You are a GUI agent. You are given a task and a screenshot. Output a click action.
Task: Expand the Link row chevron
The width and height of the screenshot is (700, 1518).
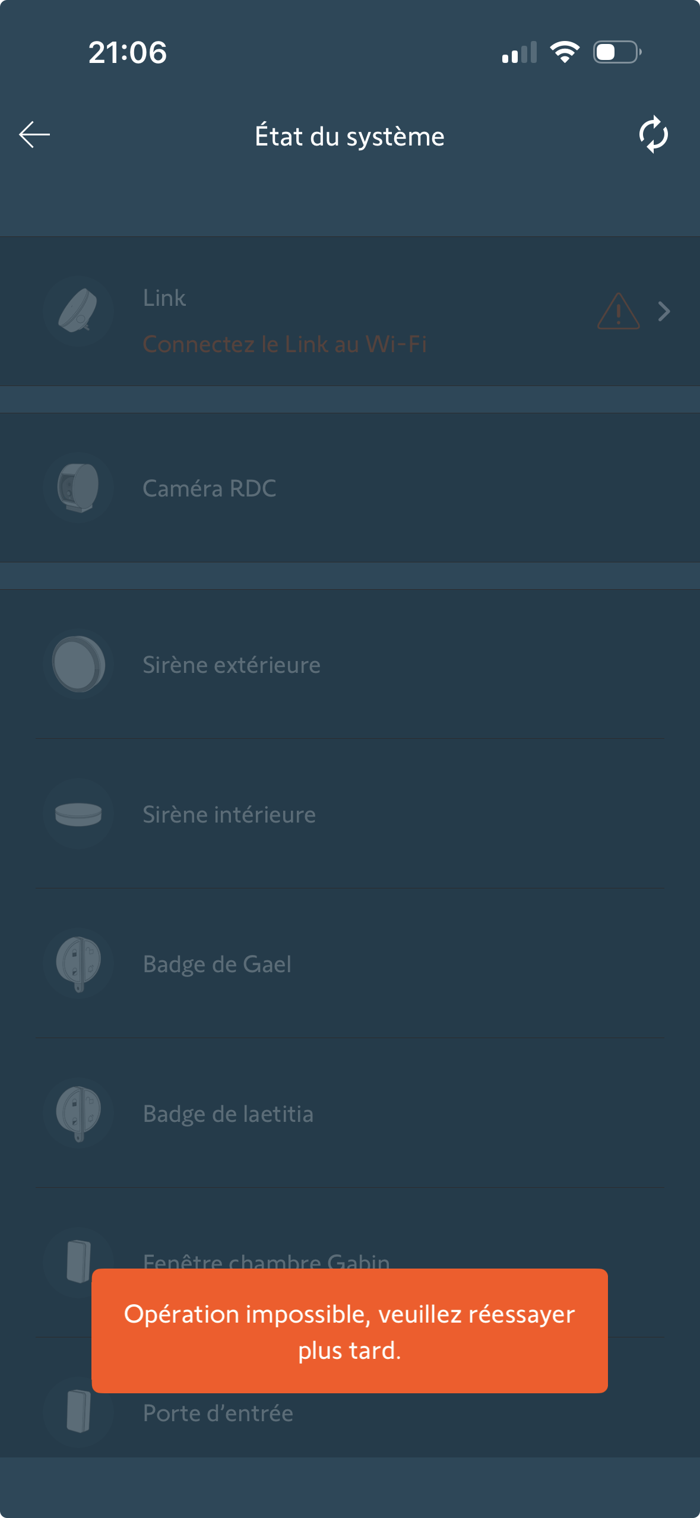click(x=664, y=311)
